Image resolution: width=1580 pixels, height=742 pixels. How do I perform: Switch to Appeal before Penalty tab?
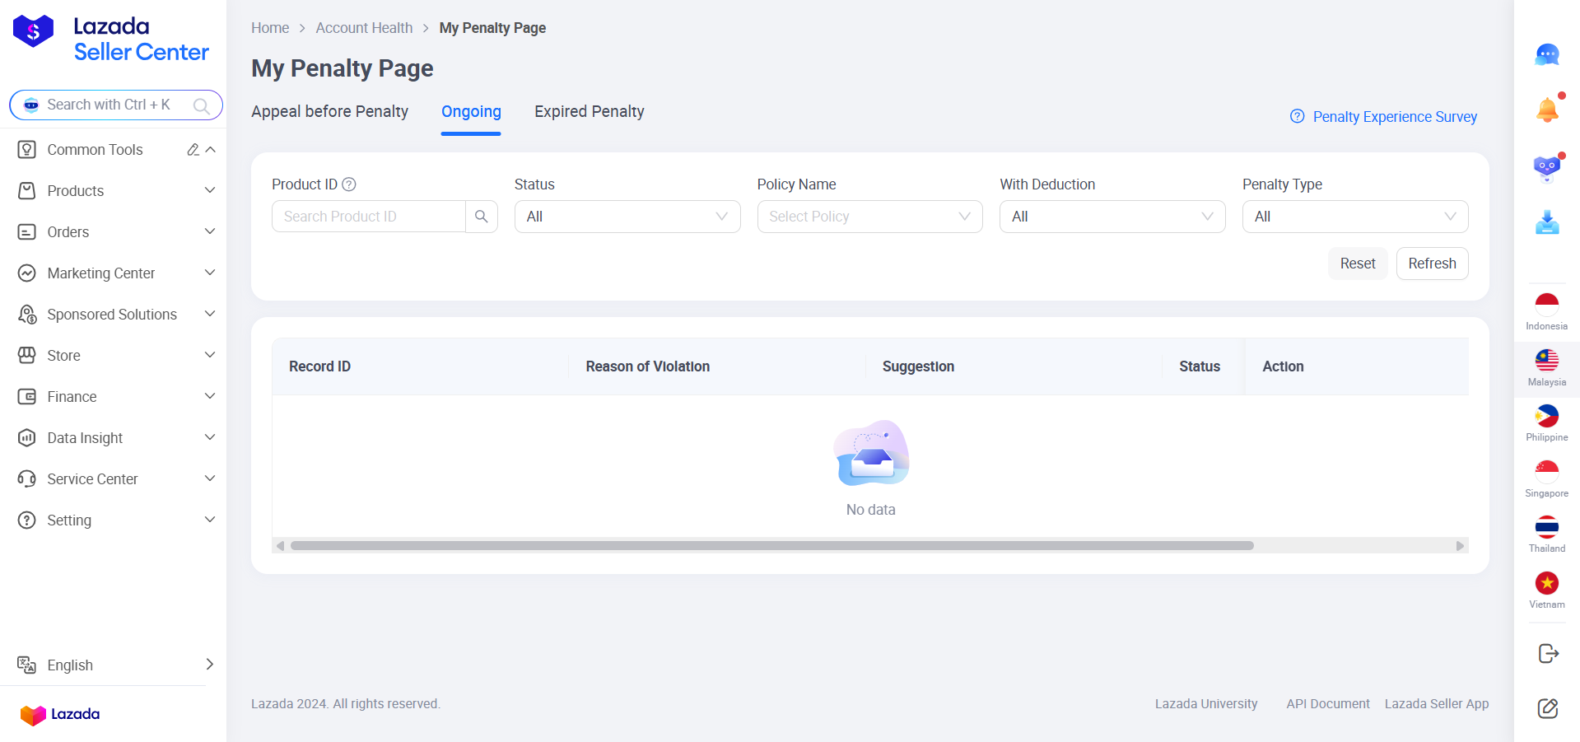329,111
